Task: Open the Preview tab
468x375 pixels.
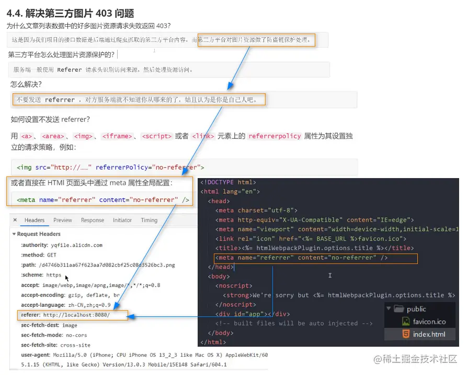Action: (63, 220)
